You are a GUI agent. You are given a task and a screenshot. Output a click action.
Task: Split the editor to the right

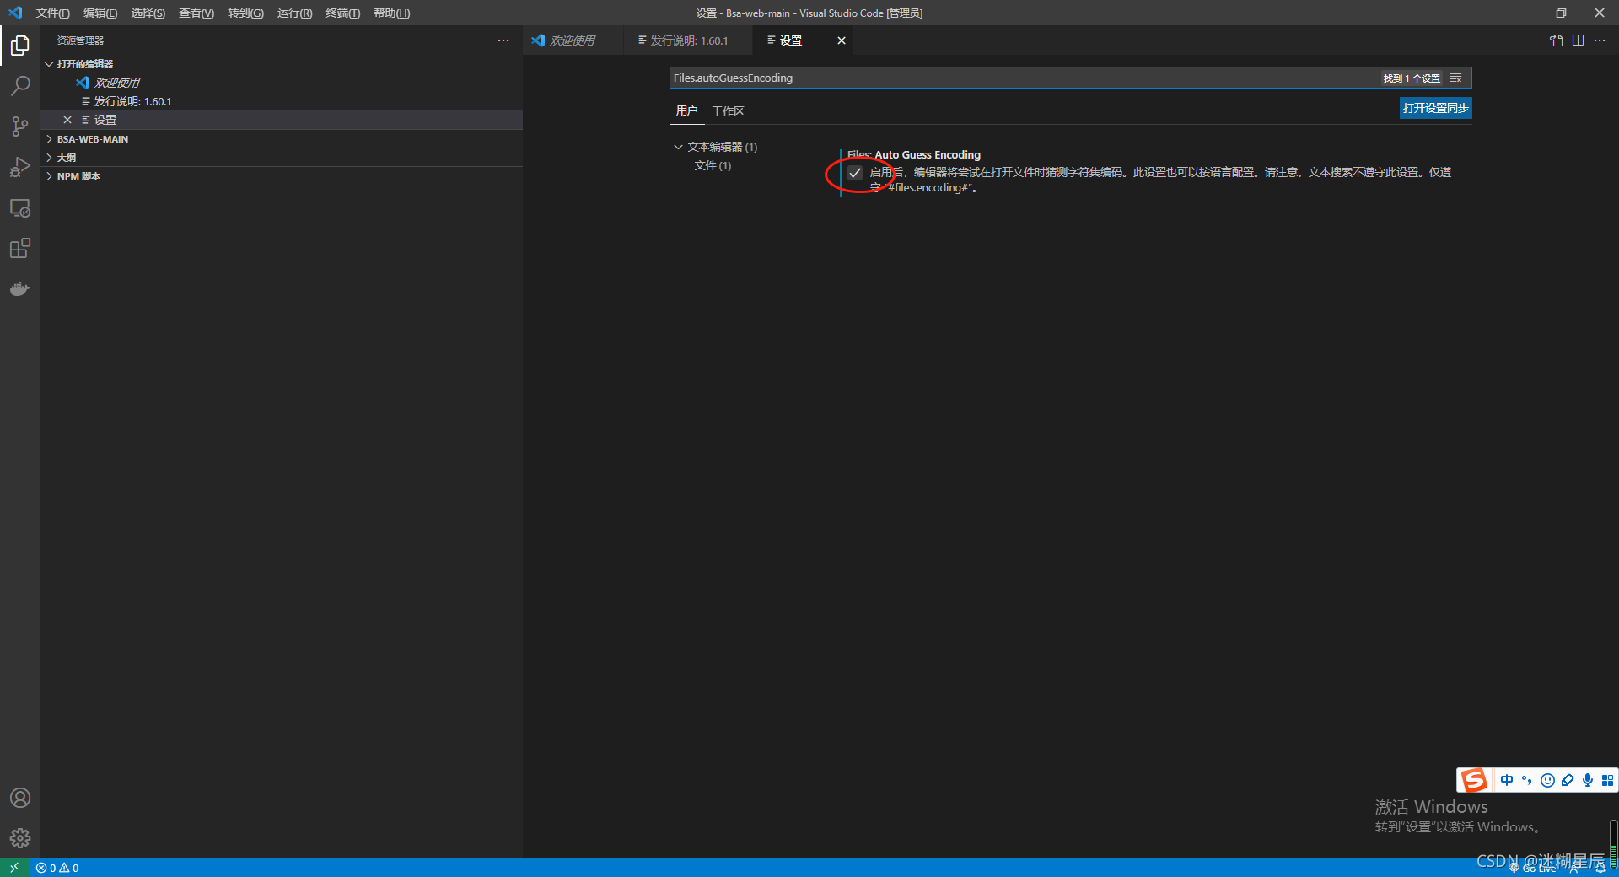1578,40
